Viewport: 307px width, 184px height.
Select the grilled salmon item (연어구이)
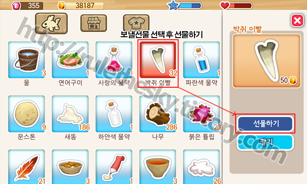pyautogui.click(x=70, y=60)
